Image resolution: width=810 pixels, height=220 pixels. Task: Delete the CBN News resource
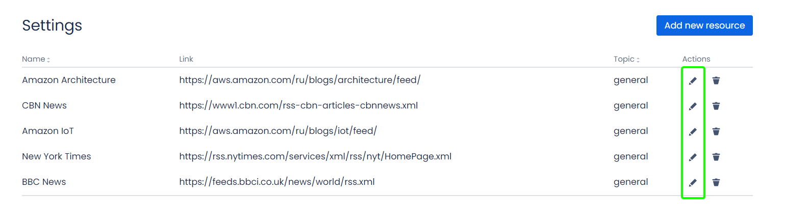[x=716, y=106]
